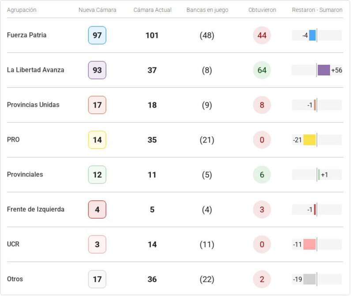This screenshot has height=296, width=353.
Task: Select the Fuerza Patria party name
Action: pyautogui.click(x=26, y=35)
